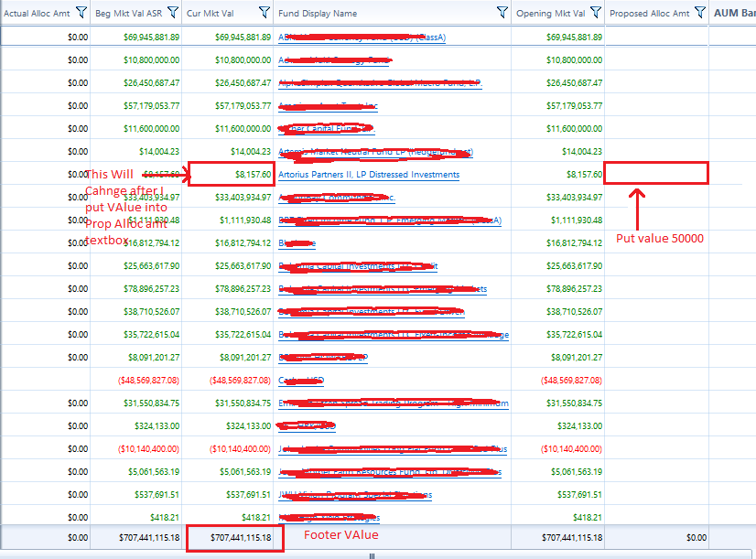Open filter for Cur Mkt Val column
The height and width of the screenshot is (559, 756).
click(265, 13)
